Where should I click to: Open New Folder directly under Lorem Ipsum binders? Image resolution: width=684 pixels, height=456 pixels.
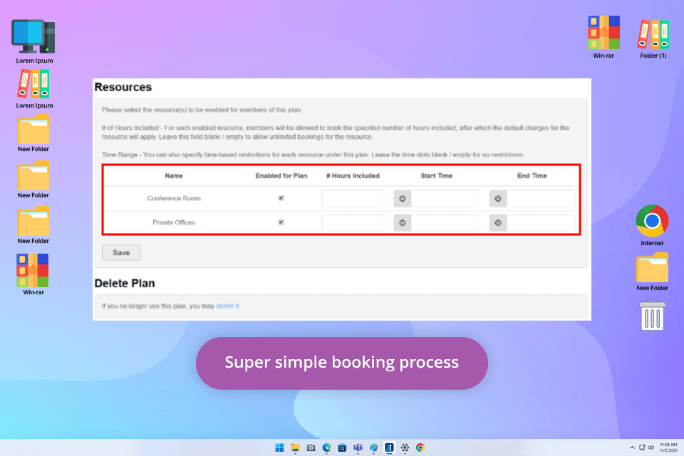click(x=33, y=129)
